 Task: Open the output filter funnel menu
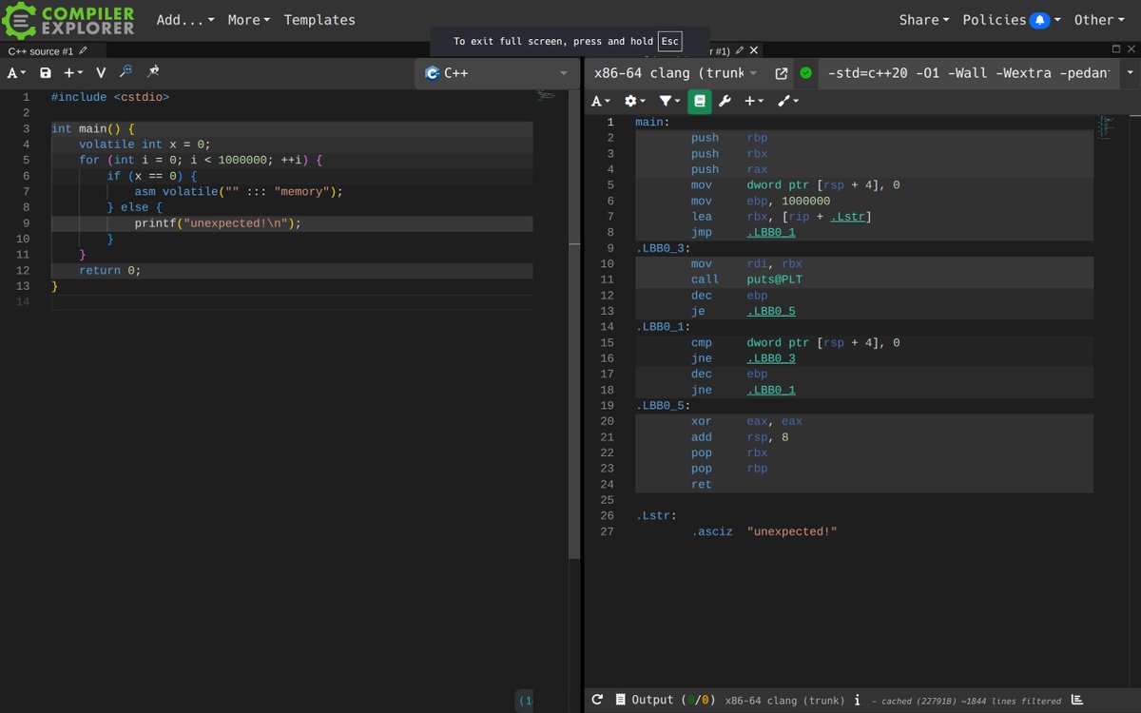tap(670, 101)
